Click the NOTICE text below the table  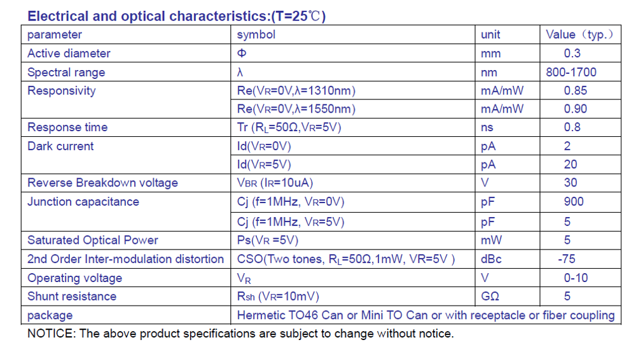click(240, 334)
